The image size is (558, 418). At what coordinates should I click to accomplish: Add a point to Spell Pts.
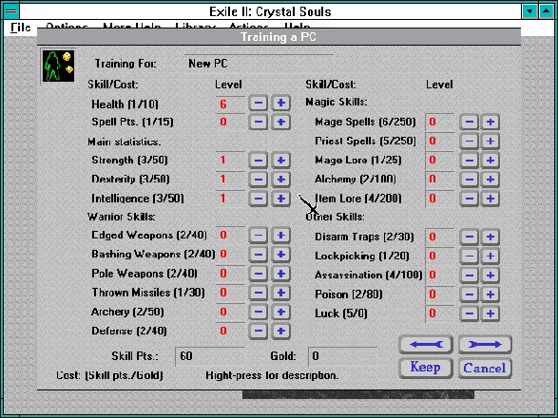tap(280, 122)
